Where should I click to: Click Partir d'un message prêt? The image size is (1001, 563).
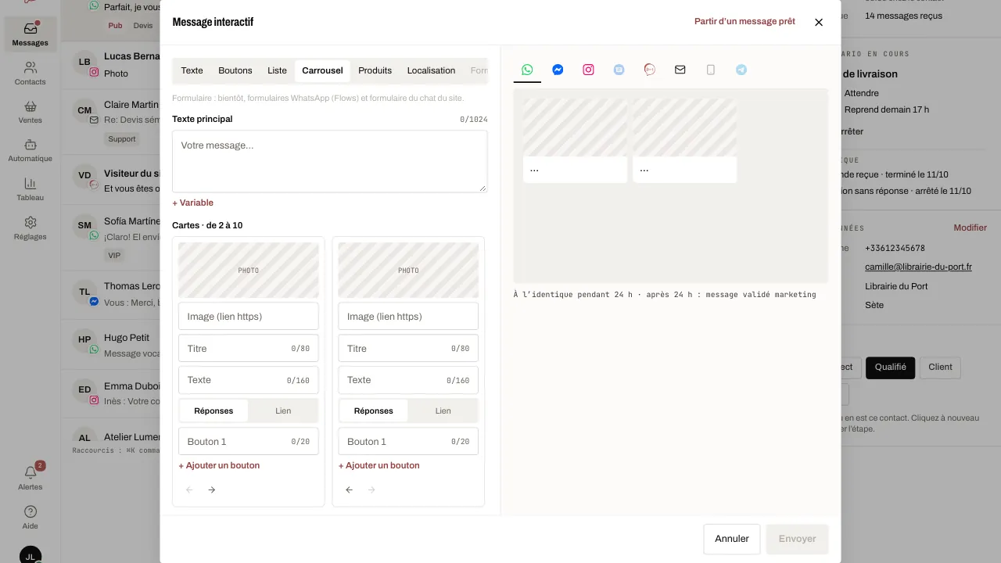[744, 22]
